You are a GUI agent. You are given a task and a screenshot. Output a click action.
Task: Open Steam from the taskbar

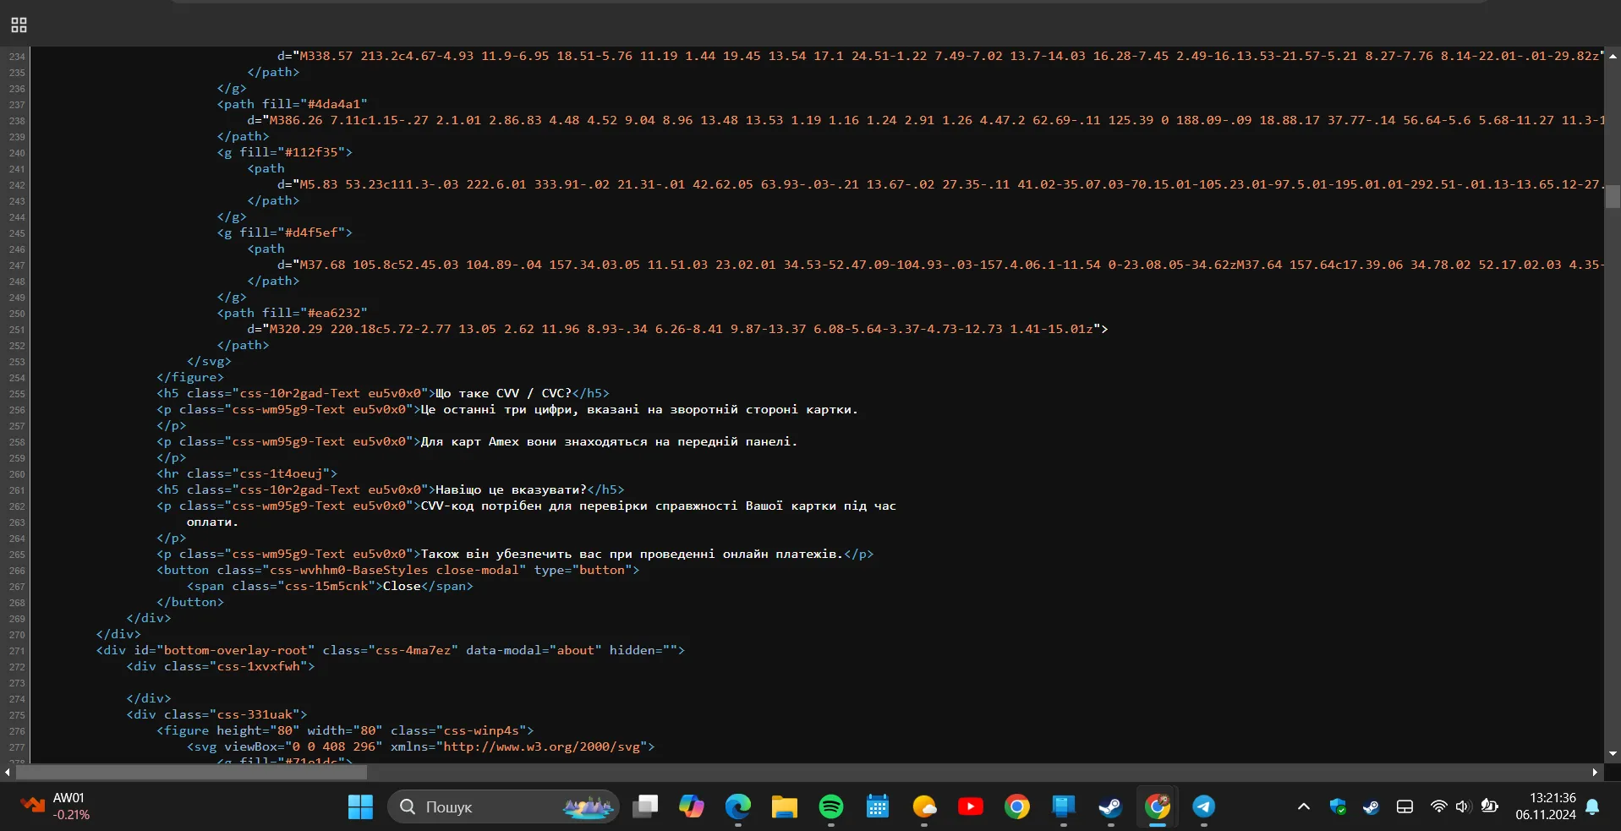(x=1109, y=807)
